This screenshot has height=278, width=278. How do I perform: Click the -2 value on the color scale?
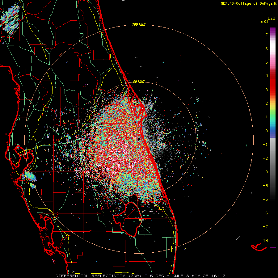coord(265,158)
